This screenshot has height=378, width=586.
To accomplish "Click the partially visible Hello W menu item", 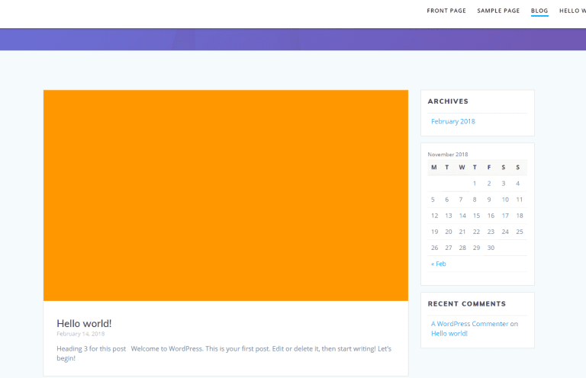I will pos(572,11).
